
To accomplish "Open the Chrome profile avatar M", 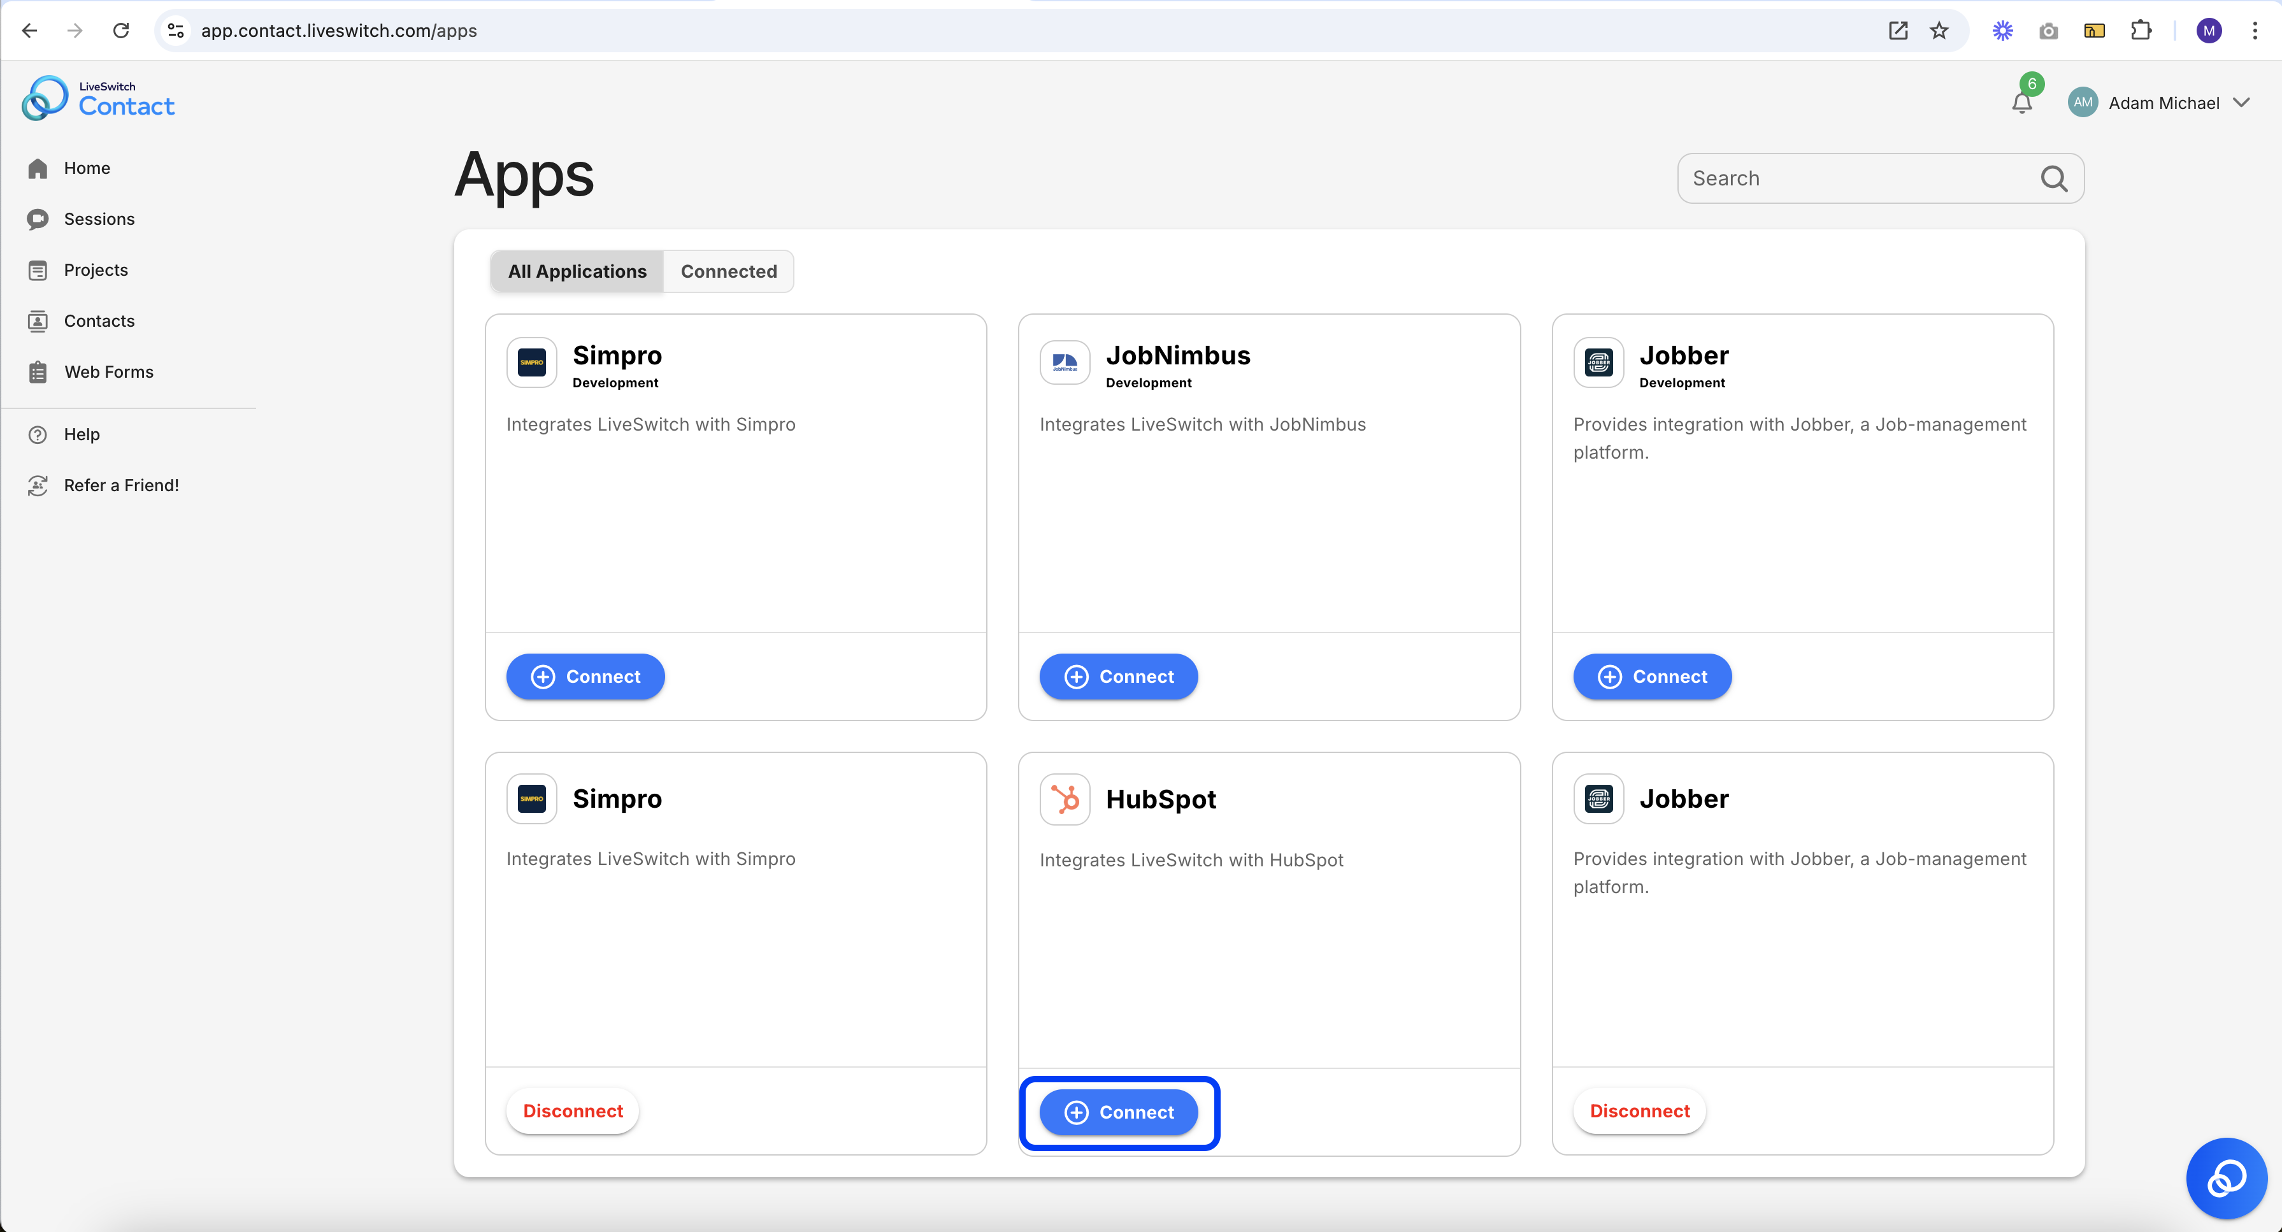I will click(2209, 30).
